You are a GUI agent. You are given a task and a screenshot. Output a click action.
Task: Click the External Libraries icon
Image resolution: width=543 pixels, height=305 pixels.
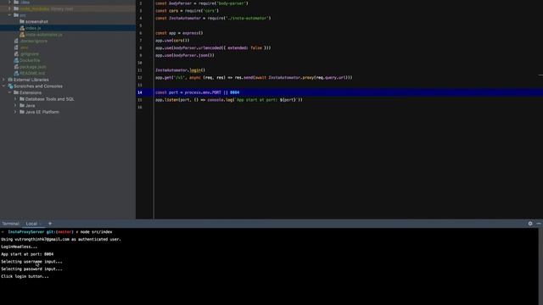click(10, 80)
